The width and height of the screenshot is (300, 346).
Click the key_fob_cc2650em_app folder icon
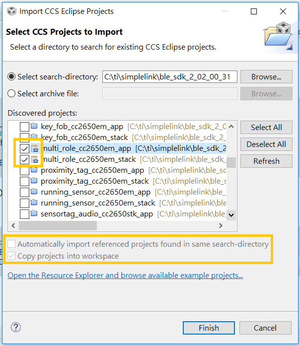pos(34,126)
